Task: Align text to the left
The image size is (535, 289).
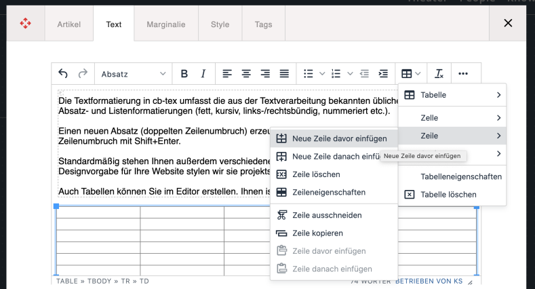Action: 229,74
